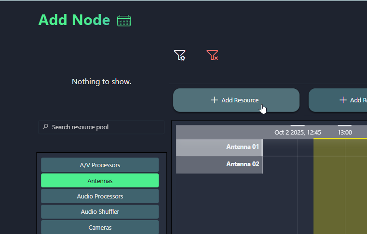Click the white tick marker above 13:00
Viewport: 367px width, 234px height.
click(x=344, y=125)
